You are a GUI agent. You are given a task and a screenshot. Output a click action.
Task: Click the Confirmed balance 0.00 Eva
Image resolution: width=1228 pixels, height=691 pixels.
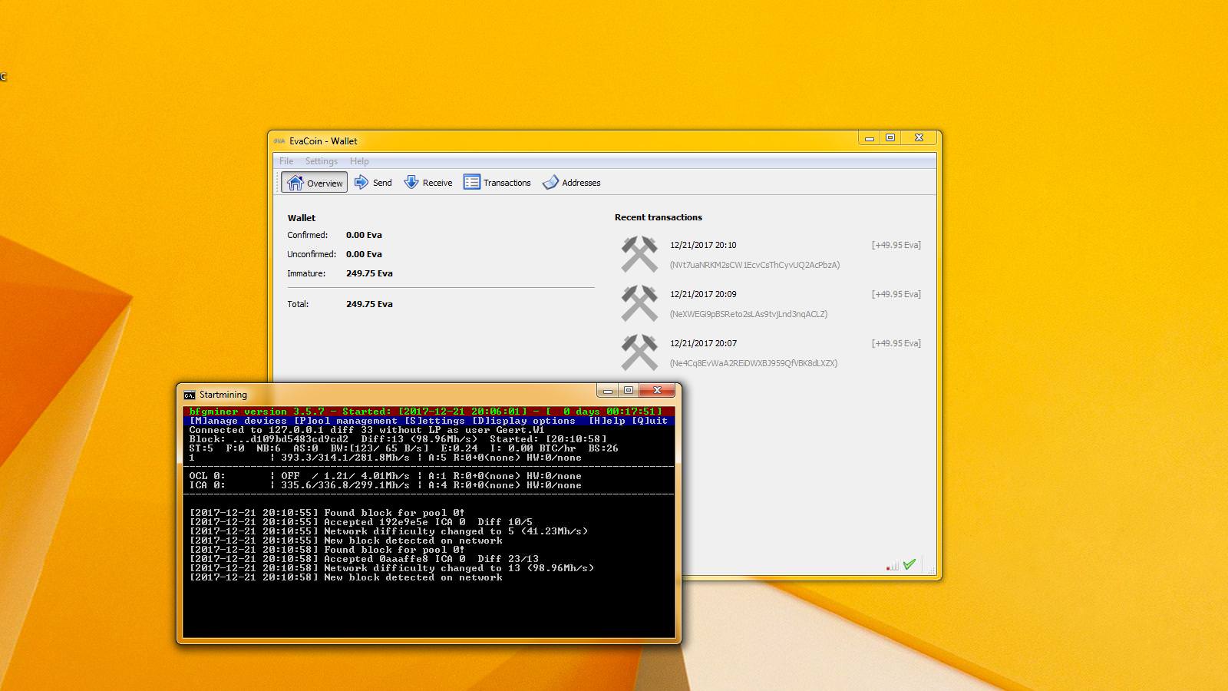tap(364, 236)
